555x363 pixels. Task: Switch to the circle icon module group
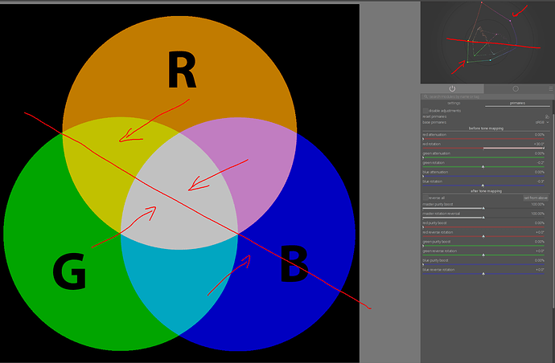pos(516,88)
